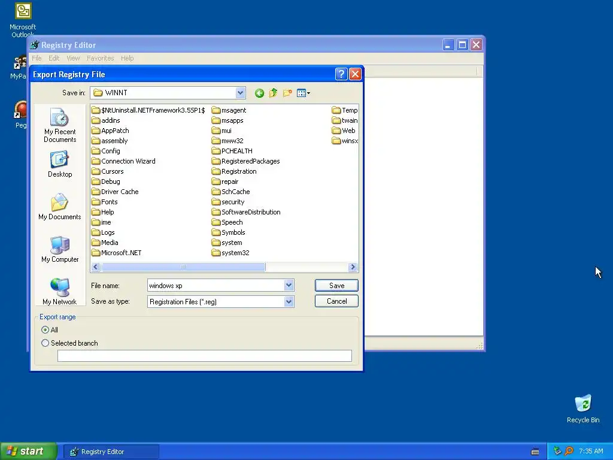Viewport: 613px width, 460px height.
Task: Click the 7:35 AM system clock
Action: 591,451
